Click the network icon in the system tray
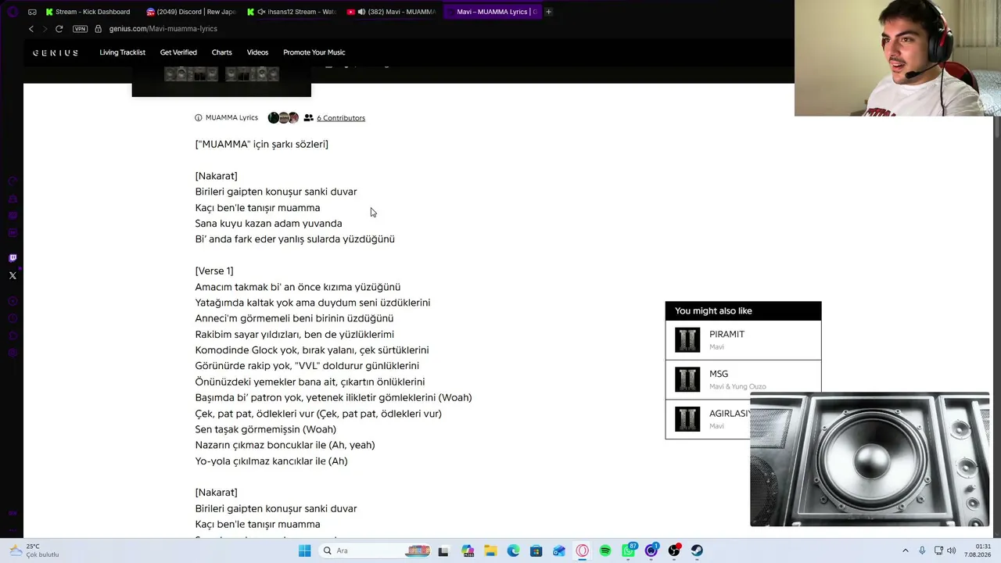The image size is (1001, 563). pyautogui.click(x=938, y=550)
